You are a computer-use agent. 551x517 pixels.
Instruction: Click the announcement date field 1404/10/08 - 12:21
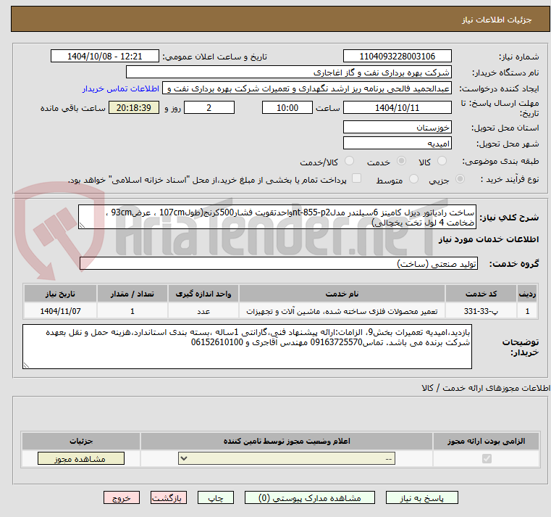pos(105,57)
